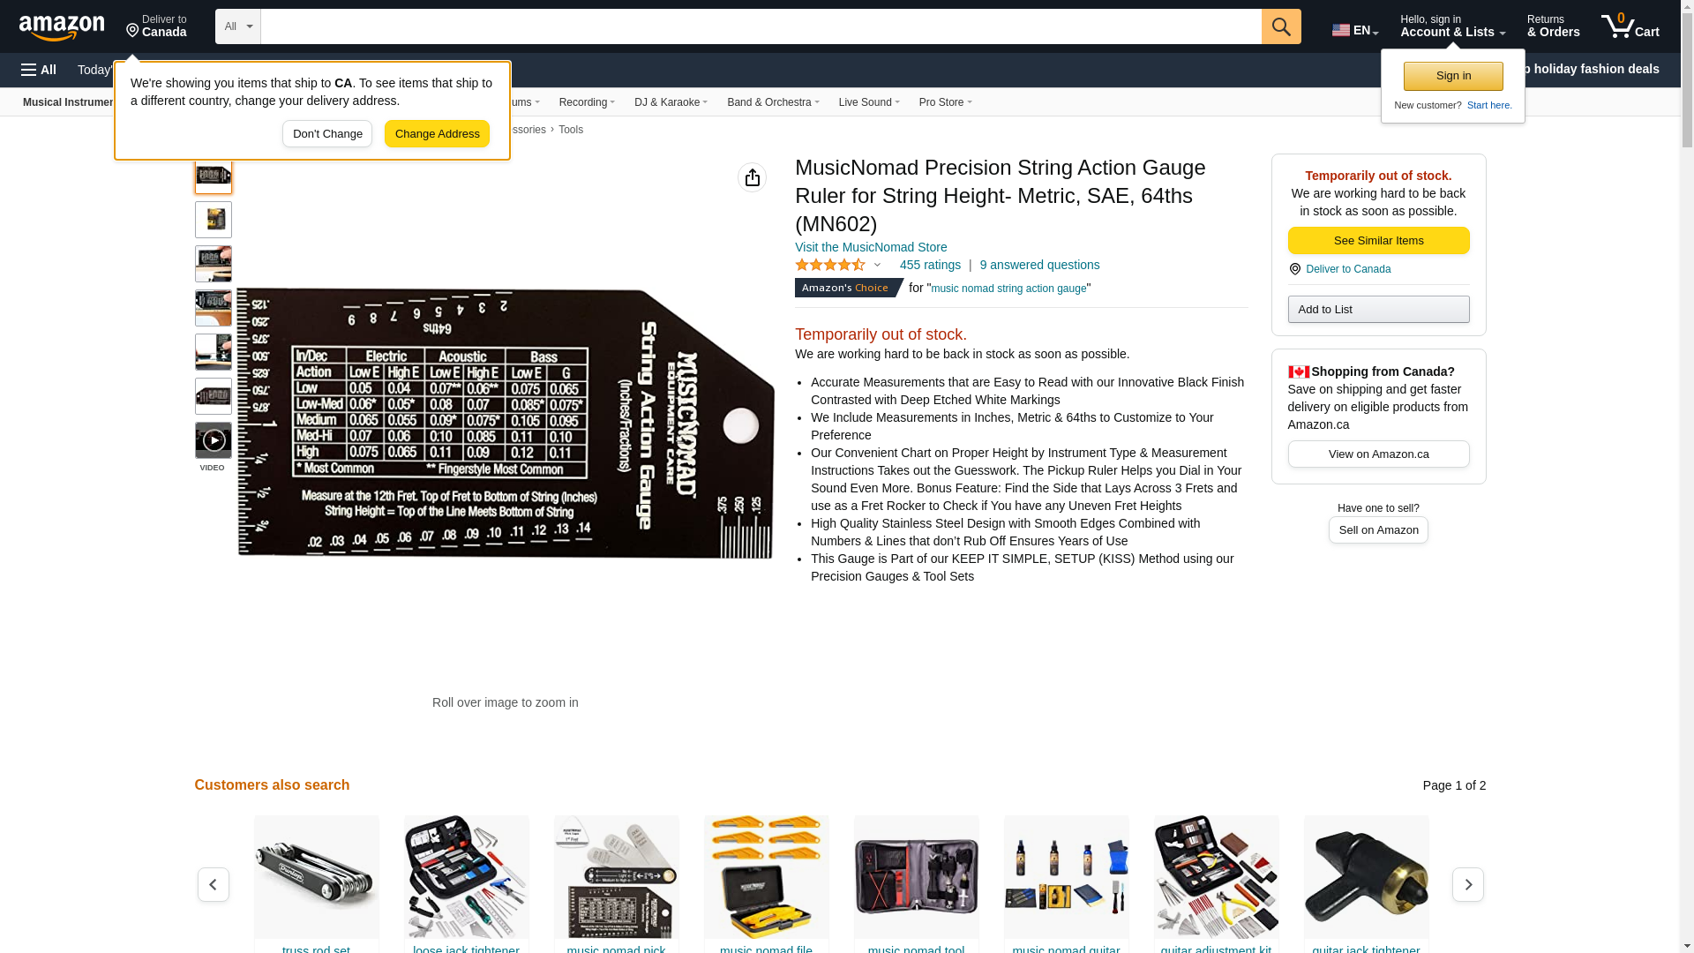
Task: Click the Change Address button
Action: (x=437, y=134)
